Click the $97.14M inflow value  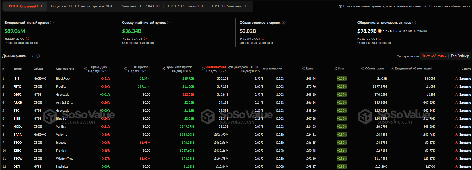pos(144,86)
